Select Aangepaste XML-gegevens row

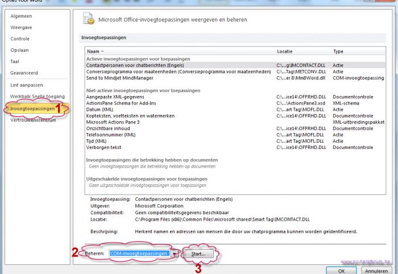235,97
